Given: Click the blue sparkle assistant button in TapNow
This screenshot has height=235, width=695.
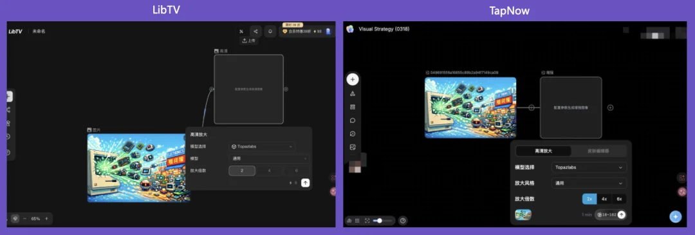Looking at the screenshot, I should tap(676, 217).
